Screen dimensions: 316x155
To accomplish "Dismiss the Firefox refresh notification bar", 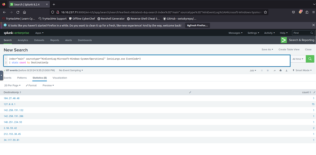I will click(x=314, y=25).
